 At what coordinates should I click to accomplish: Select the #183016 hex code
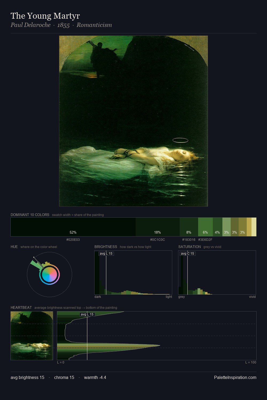[x=189, y=240]
